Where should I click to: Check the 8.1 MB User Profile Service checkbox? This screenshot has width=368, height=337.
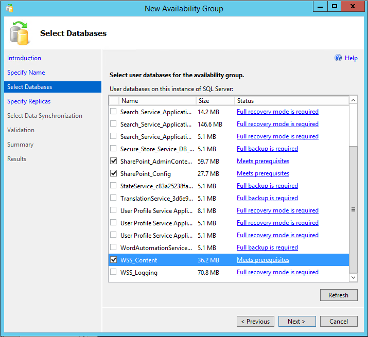(113, 210)
